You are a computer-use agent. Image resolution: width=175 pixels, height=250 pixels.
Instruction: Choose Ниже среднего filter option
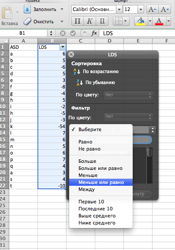(101, 223)
